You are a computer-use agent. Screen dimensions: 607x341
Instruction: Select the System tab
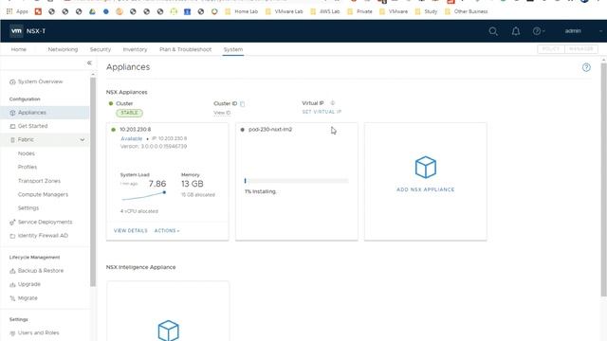[x=233, y=49]
